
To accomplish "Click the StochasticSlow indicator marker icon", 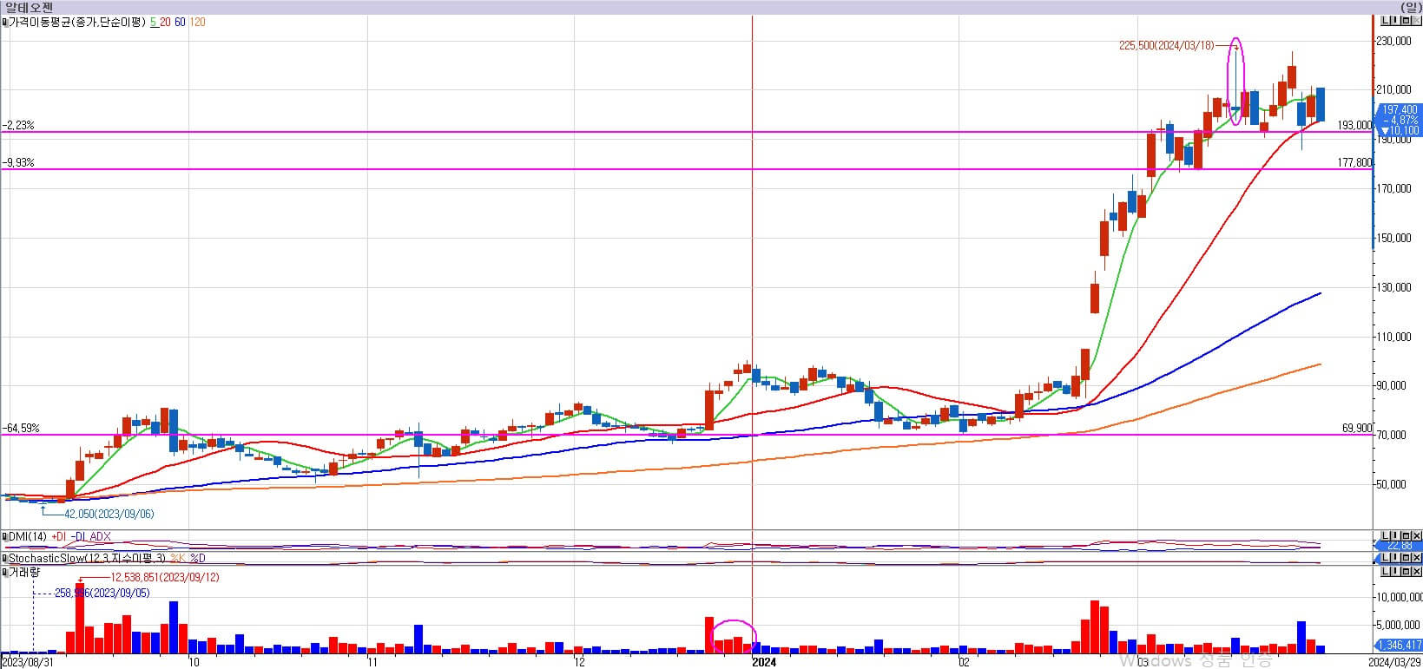I will pyautogui.click(x=4, y=559).
